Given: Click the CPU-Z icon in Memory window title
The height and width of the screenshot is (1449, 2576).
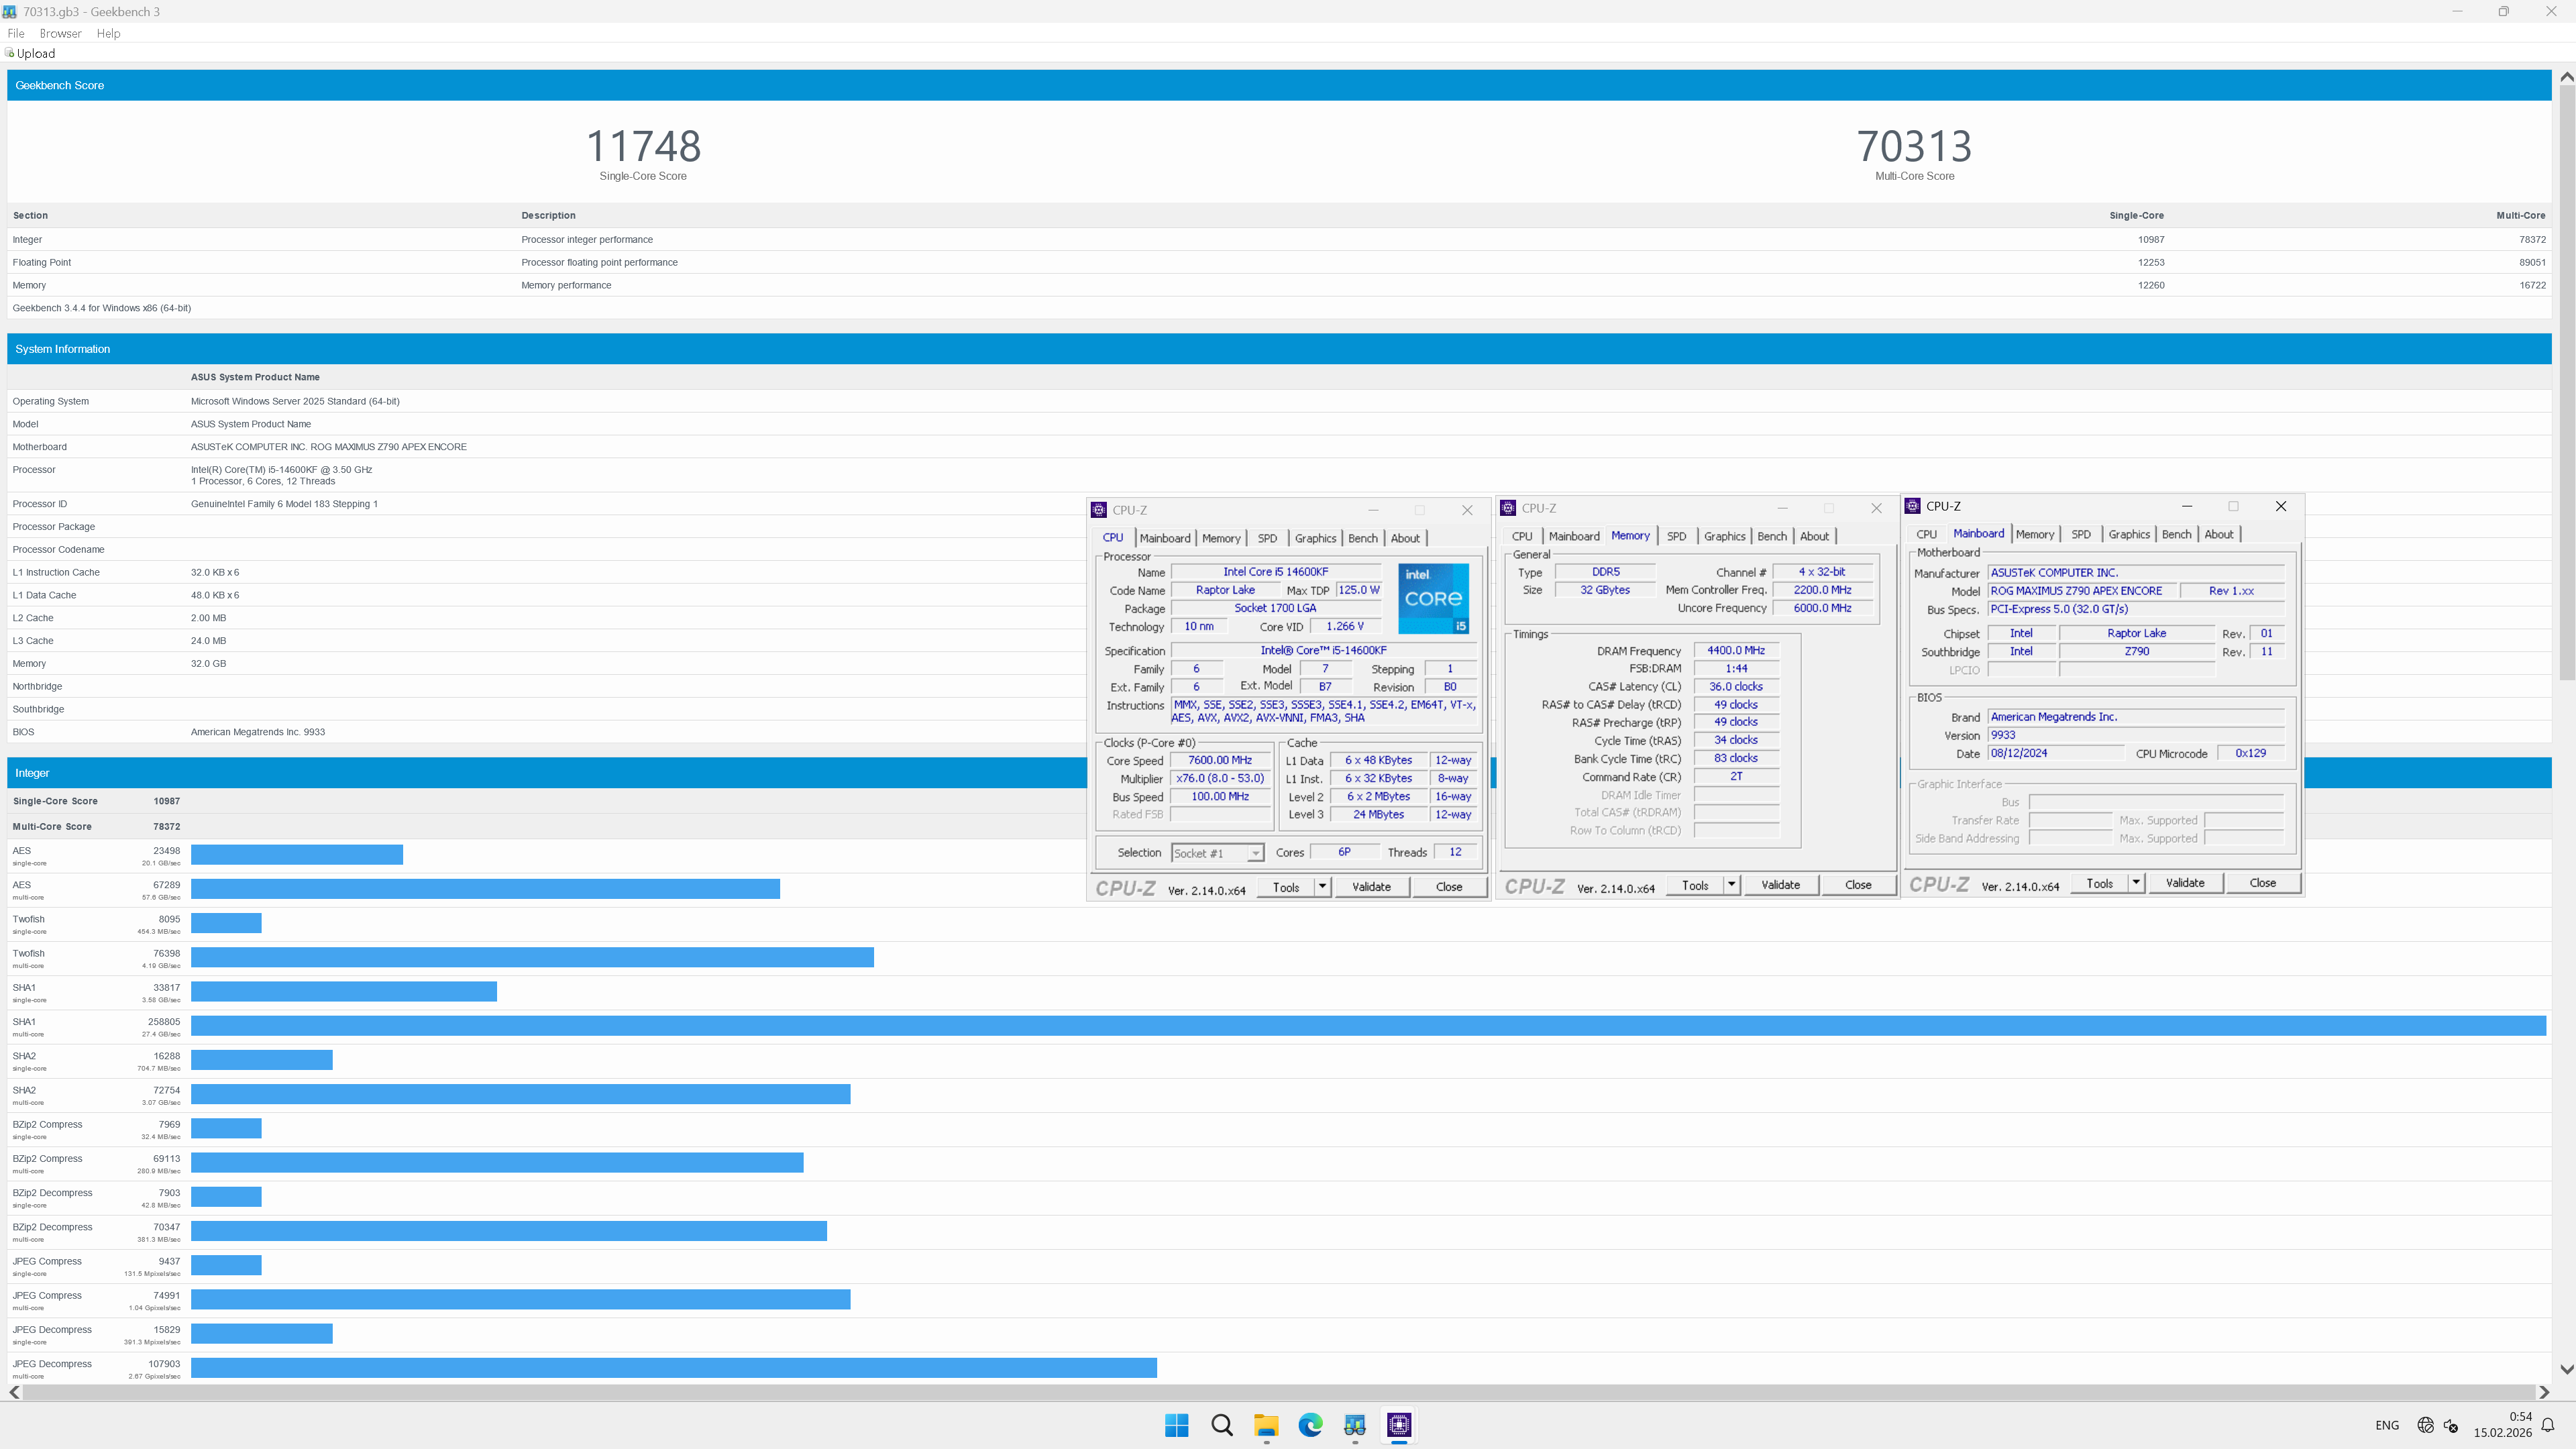Looking at the screenshot, I should click(1508, 508).
